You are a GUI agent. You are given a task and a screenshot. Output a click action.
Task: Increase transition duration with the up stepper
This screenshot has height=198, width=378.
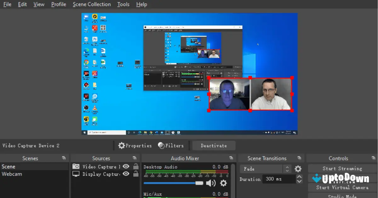[x=299, y=177]
